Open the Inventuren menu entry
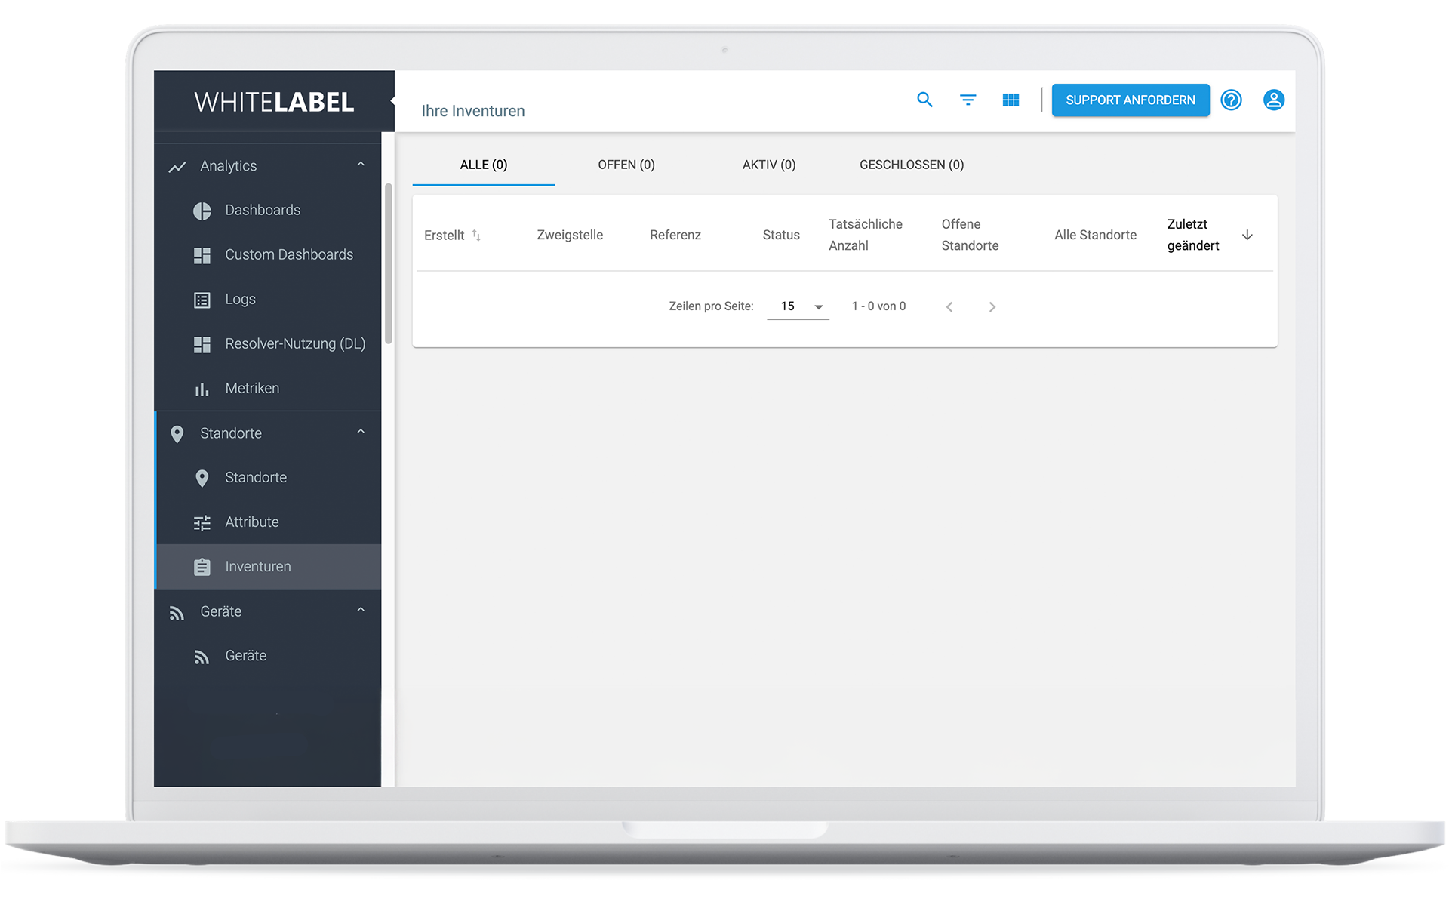This screenshot has height=902, width=1449. coord(269,567)
